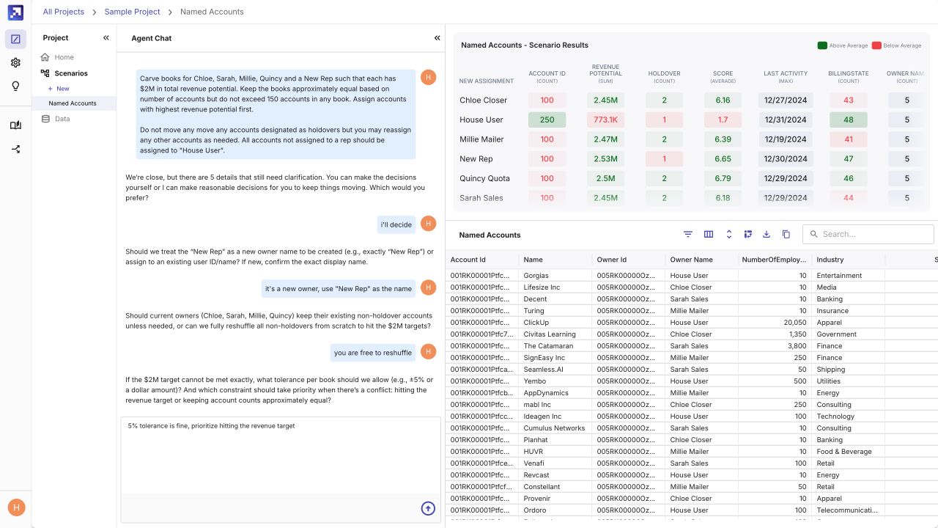Sort by the Account Id column header
Image resolution: width=938 pixels, height=528 pixels.
click(x=482, y=260)
